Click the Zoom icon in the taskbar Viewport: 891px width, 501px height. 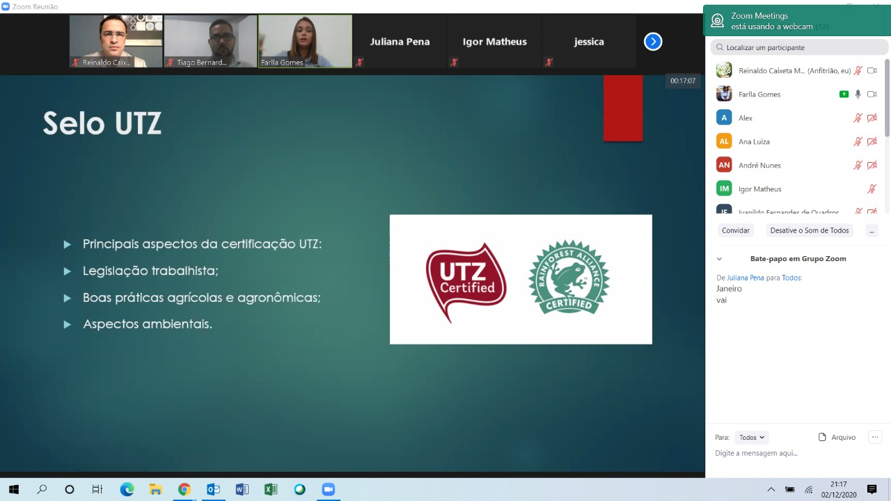tap(328, 489)
